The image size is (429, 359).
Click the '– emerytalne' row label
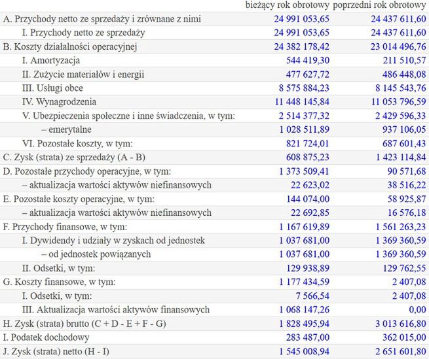click(x=67, y=129)
